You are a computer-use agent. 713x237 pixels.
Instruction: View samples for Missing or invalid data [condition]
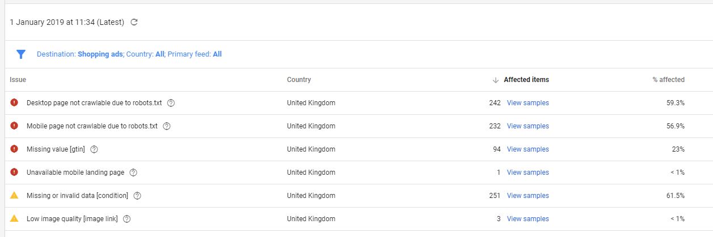[x=528, y=196]
